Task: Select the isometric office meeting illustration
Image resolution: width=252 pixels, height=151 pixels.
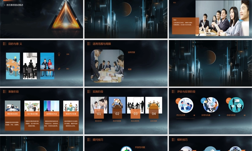Action: pyautogui.click(x=13, y=66)
